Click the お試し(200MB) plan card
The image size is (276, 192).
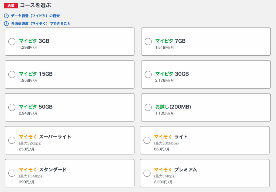coord(206,107)
